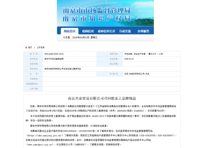This screenshot has height=148, width=202.
Task: Select the generation date 2026-03-27
Action: pyautogui.click(x=129, y=59)
